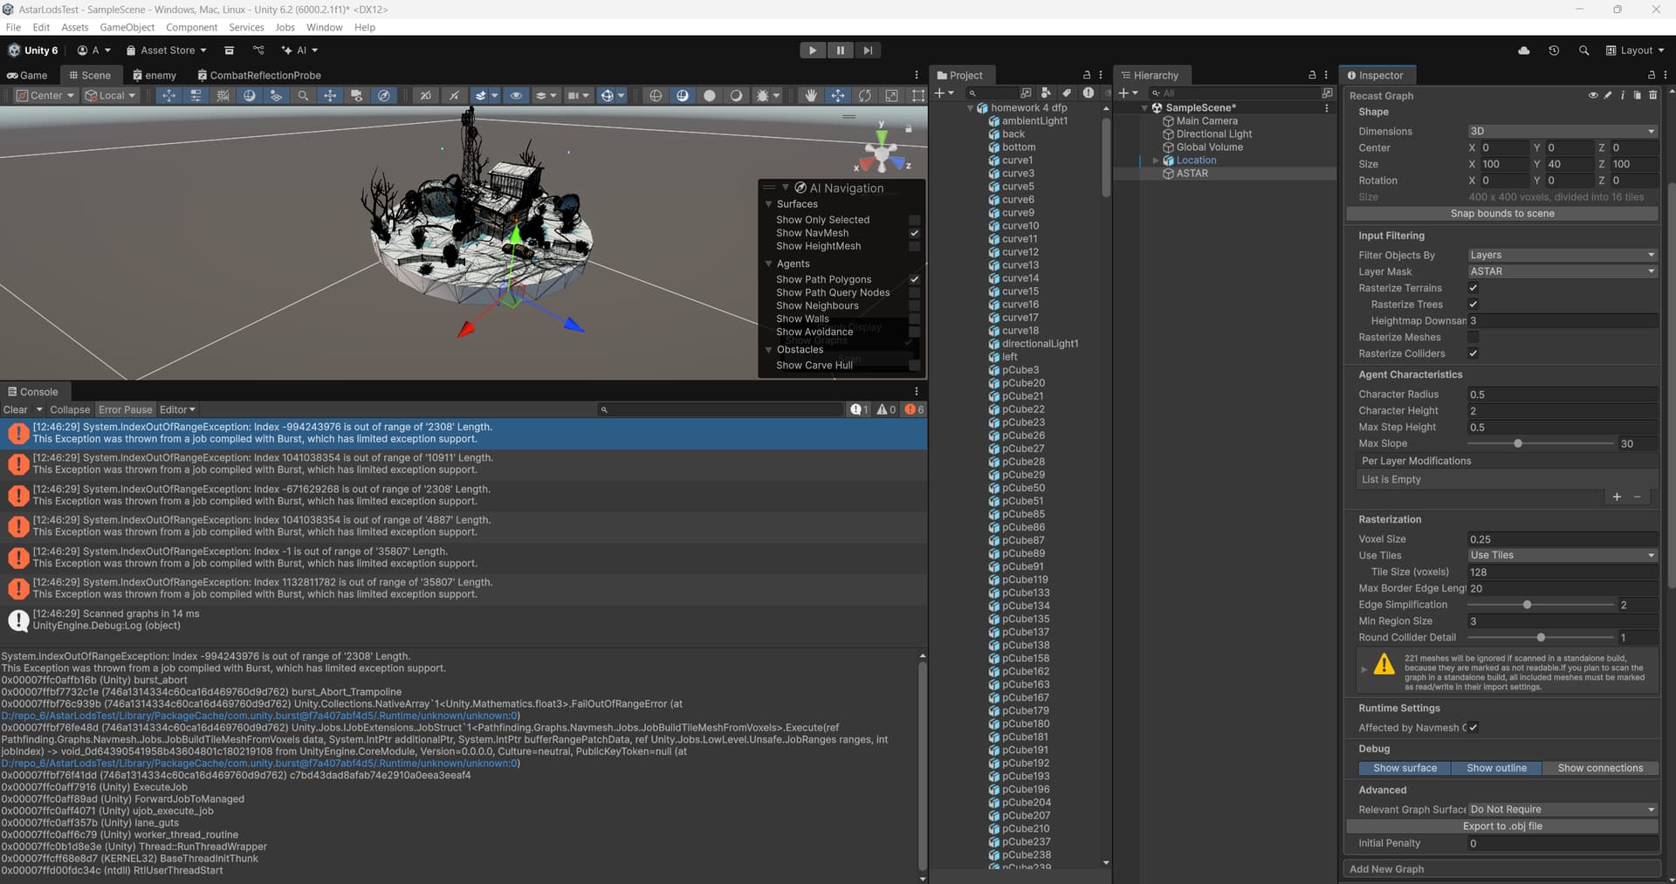Open the Undo History icon
This screenshot has height=884, width=1676.
pos(1554,51)
